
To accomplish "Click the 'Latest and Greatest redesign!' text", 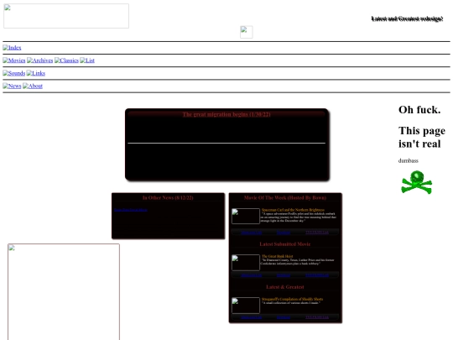I will [x=407, y=18].
